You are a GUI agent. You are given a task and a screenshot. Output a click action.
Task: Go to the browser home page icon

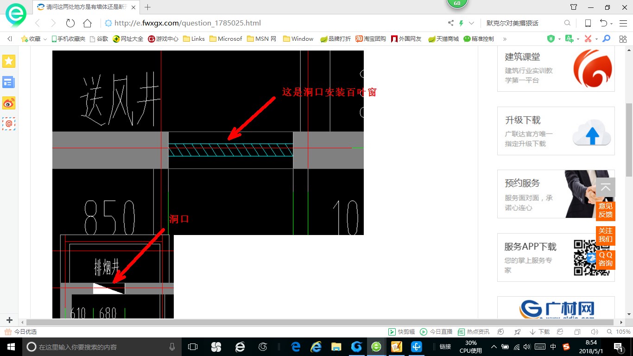click(87, 23)
